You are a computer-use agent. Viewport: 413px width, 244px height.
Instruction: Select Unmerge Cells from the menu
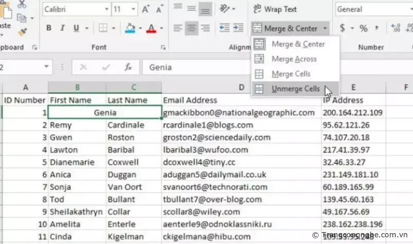[295, 89]
